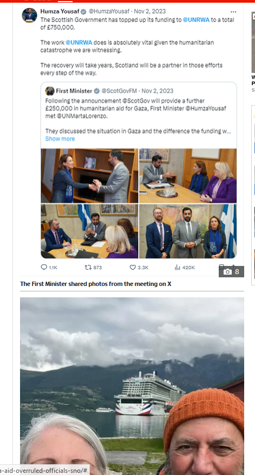The image size is (255, 475).
Task: Click the cruise ship selfie image
Action: (x=132, y=386)
